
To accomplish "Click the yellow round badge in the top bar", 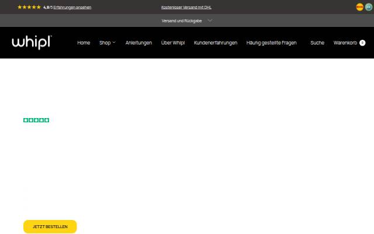I will pos(360,7).
